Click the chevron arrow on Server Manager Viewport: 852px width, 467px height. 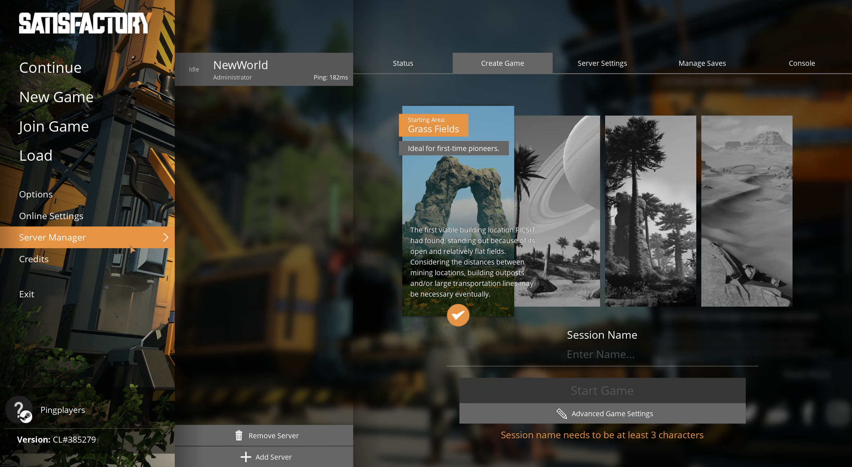166,237
